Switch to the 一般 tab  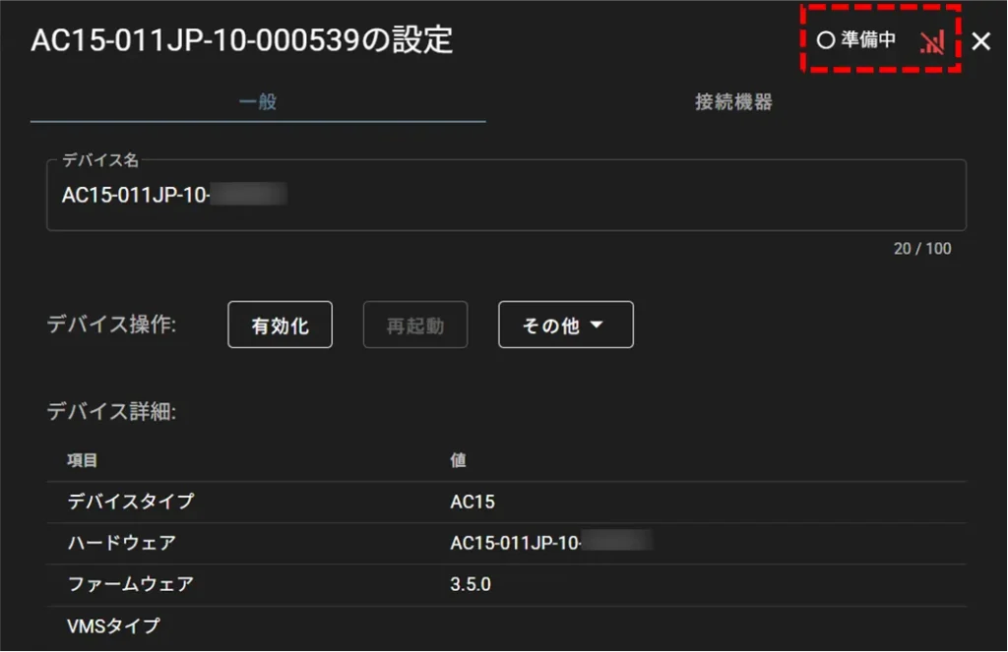pyautogui.click(x=258, y=102)
